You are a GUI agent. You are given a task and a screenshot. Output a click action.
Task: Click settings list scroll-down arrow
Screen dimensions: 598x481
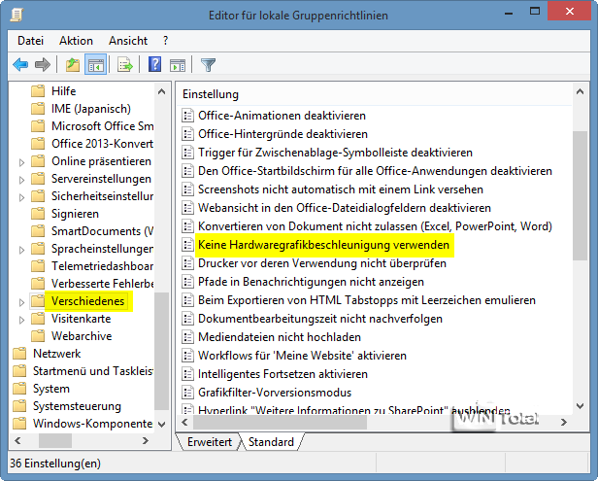click(581, 405)
